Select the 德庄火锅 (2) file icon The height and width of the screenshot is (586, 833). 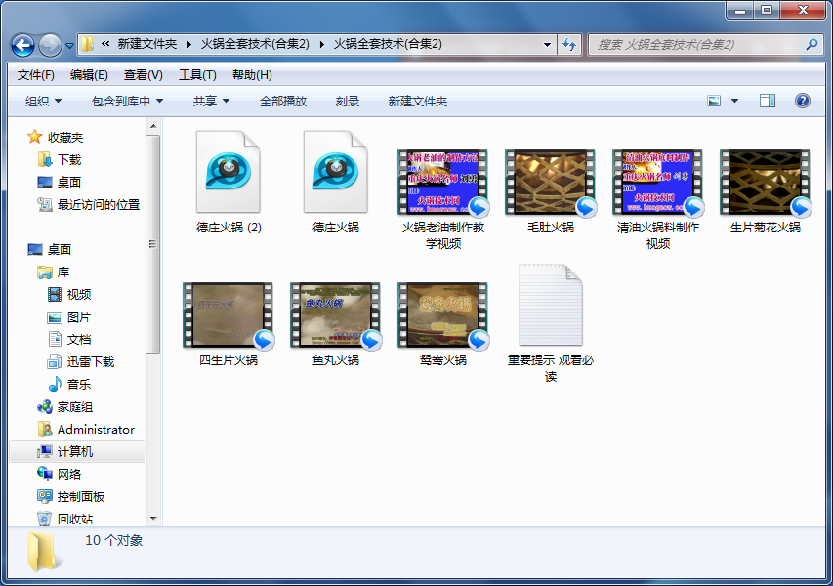(x=228, y=173)
